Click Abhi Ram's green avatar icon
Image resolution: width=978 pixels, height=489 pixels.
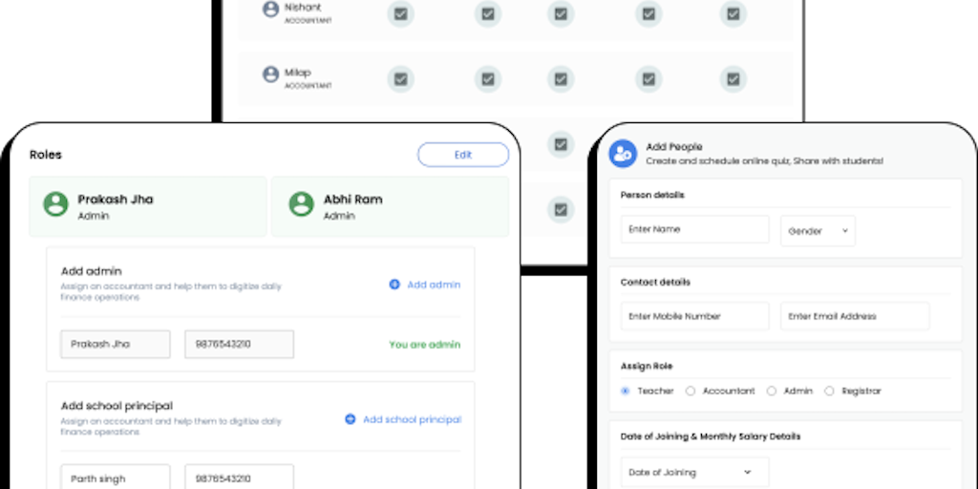(301, 204)
